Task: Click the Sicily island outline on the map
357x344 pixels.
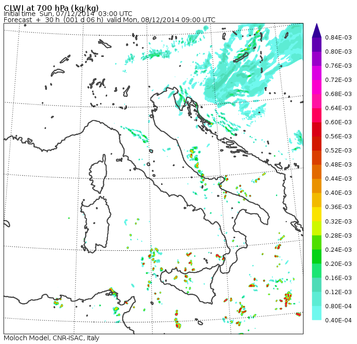Action: point(190,284)
